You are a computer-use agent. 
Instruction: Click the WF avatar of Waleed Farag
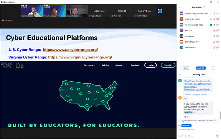[x=182, y=13]
